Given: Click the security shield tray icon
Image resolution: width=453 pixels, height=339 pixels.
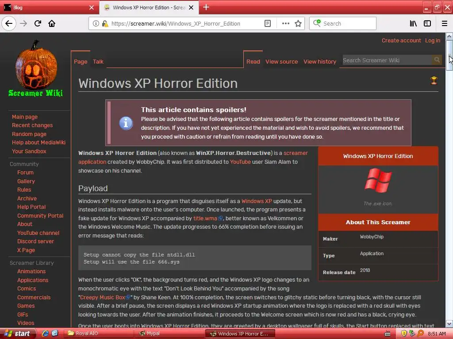Looking at the screenshot, I should [x=404, y=334].
